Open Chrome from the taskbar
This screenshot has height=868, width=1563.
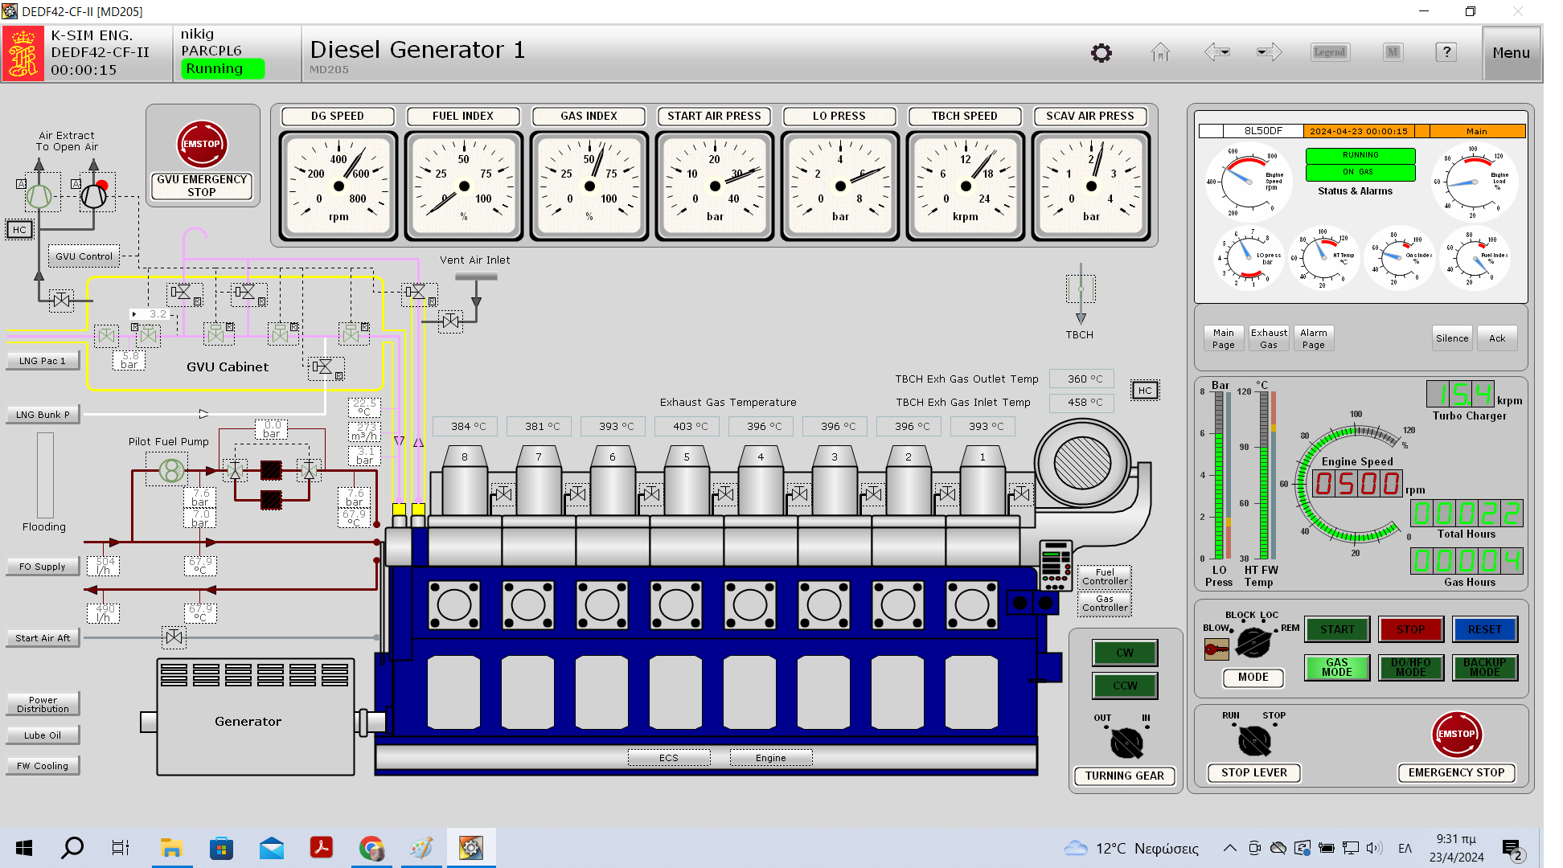pos(371,848)
